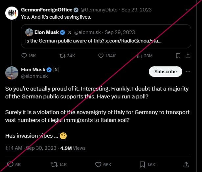This screenshot has width=202, height=172.
Task: Repost the GermanForeignOffice tweet
Action: coord(62,56)
